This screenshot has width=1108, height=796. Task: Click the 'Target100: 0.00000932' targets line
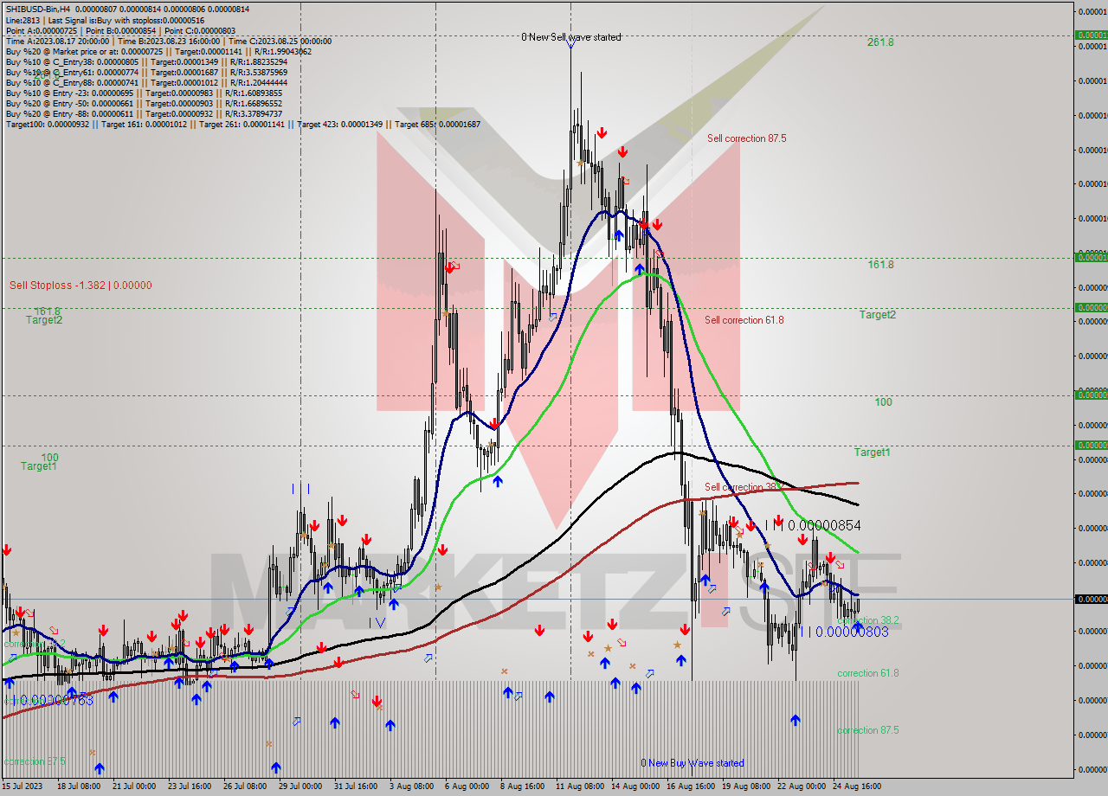243,124
